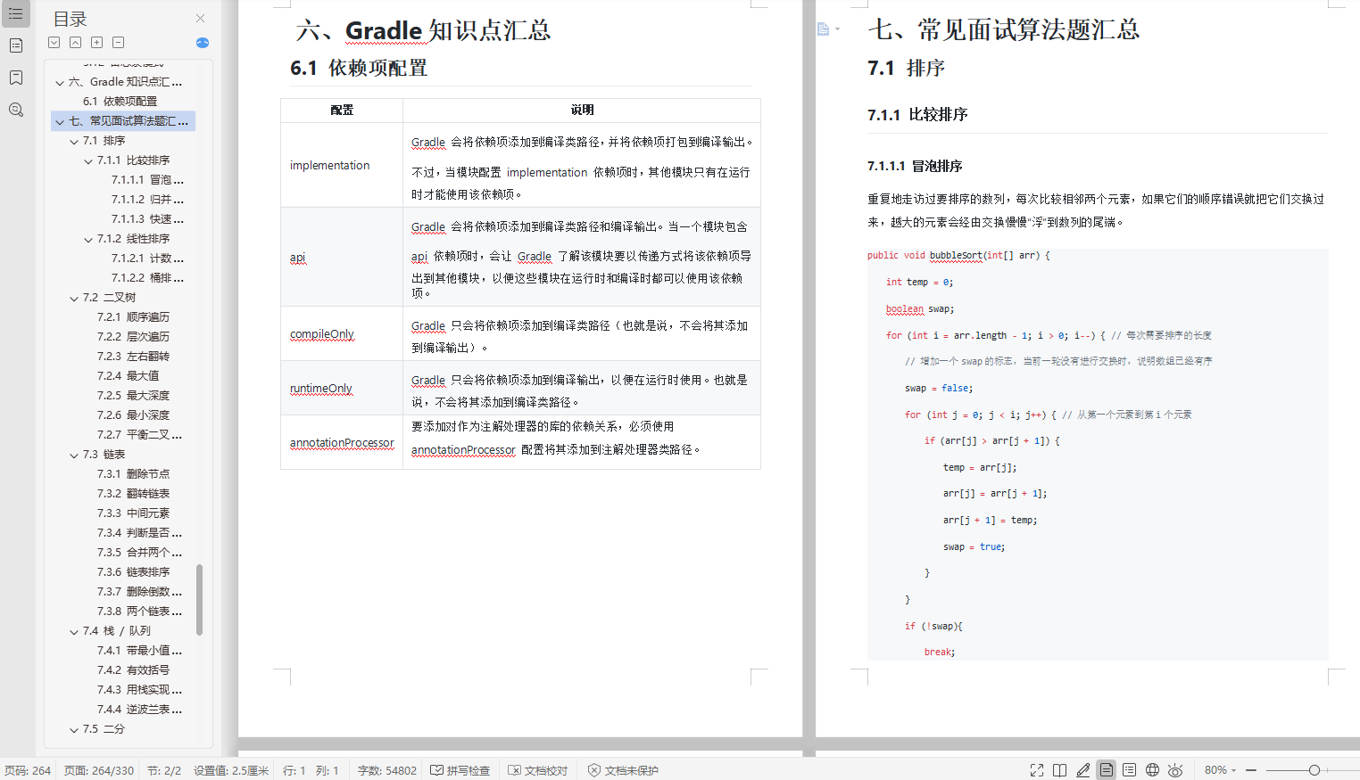Image resolution: width=1360 pixels, height=780 pixels.
Task: Click the zoom out minus button
Action: [x=1251, y=770]
